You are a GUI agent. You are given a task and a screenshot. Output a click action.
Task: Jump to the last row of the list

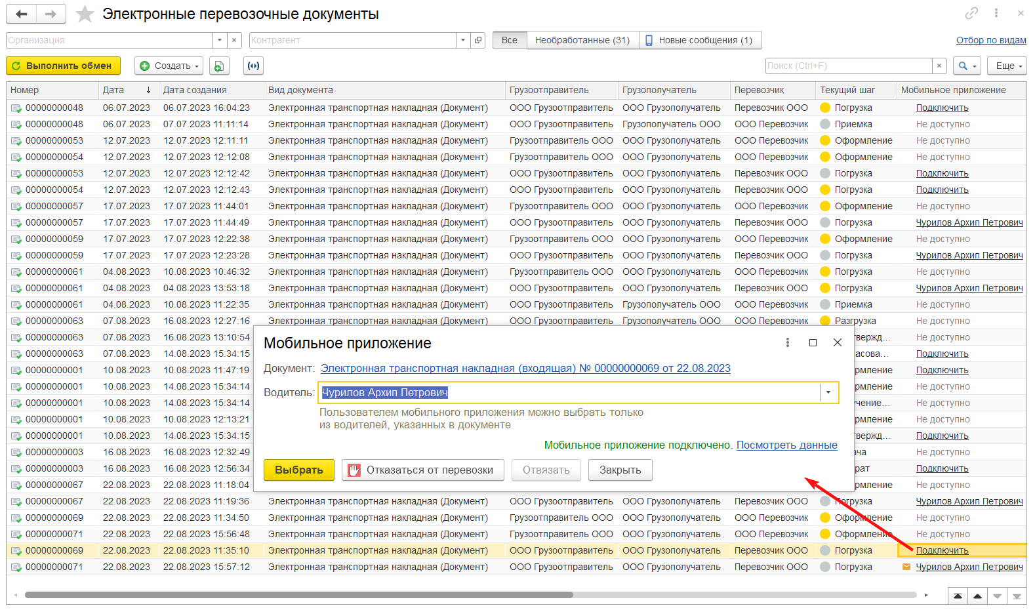tap(1017, 596)
